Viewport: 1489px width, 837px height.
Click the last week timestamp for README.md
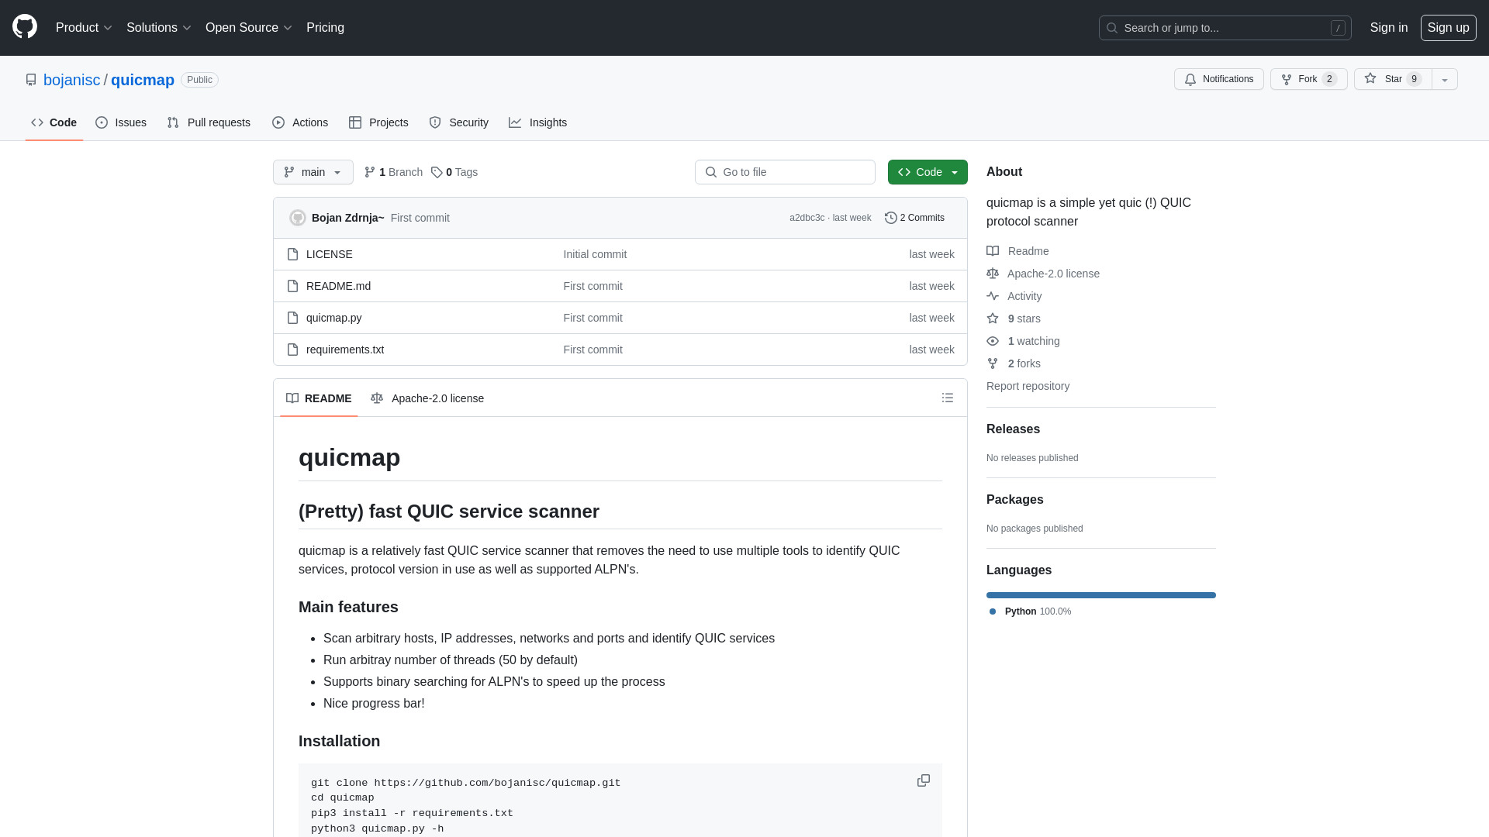[931, 286]
